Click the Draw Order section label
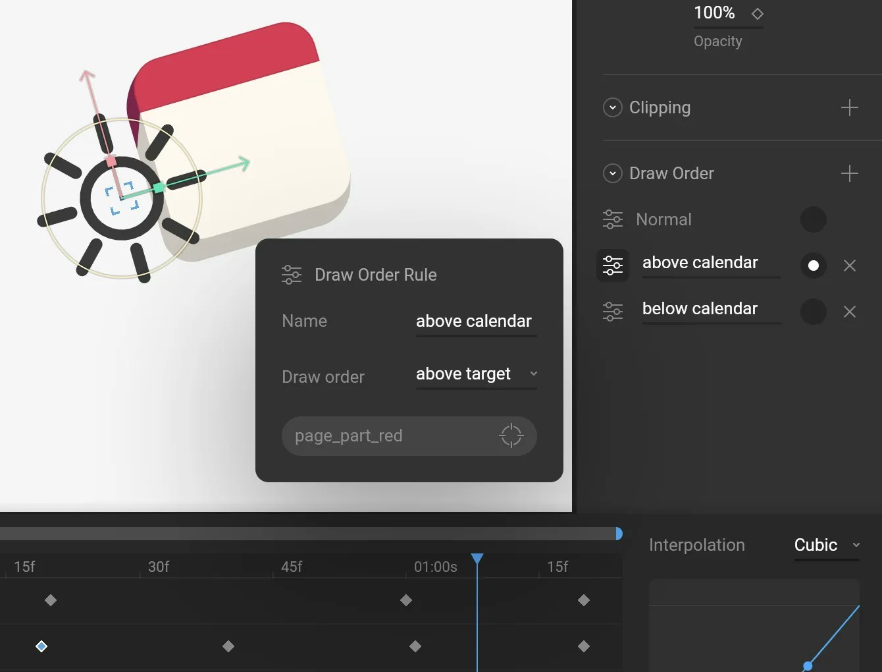The width and height of the screenshot is (882, 672). click(671, 173)
